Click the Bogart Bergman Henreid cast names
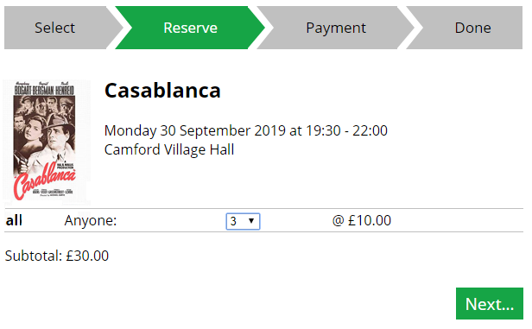This screenshot has height=329, width=532. point(44,89)
